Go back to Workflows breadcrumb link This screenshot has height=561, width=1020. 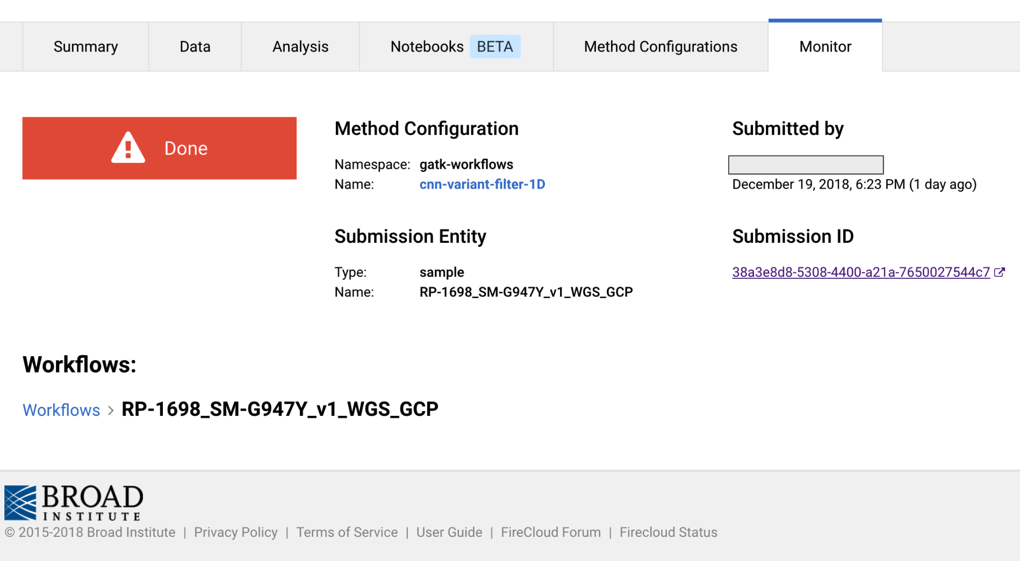click(x=61, y=410)
